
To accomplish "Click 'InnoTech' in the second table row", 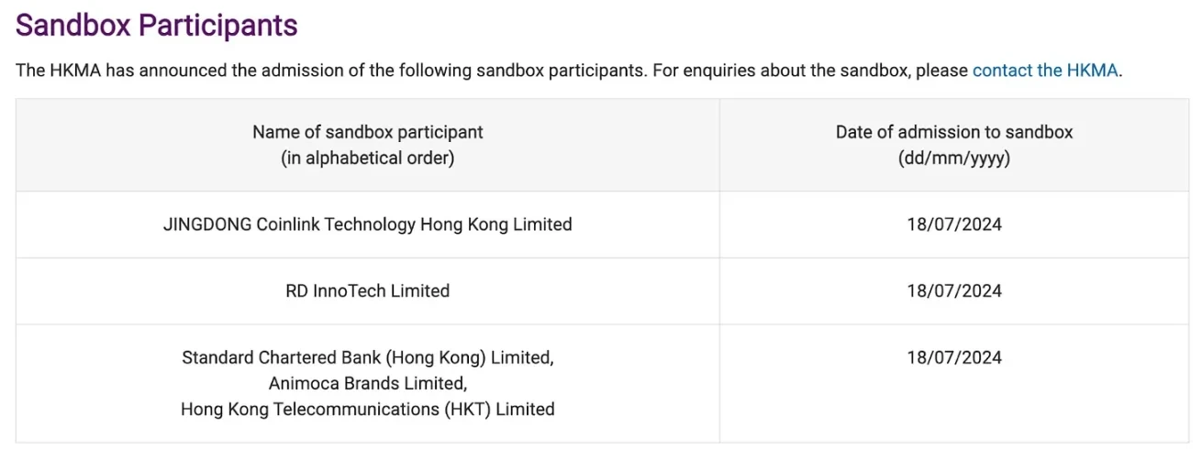I will 350,291.
